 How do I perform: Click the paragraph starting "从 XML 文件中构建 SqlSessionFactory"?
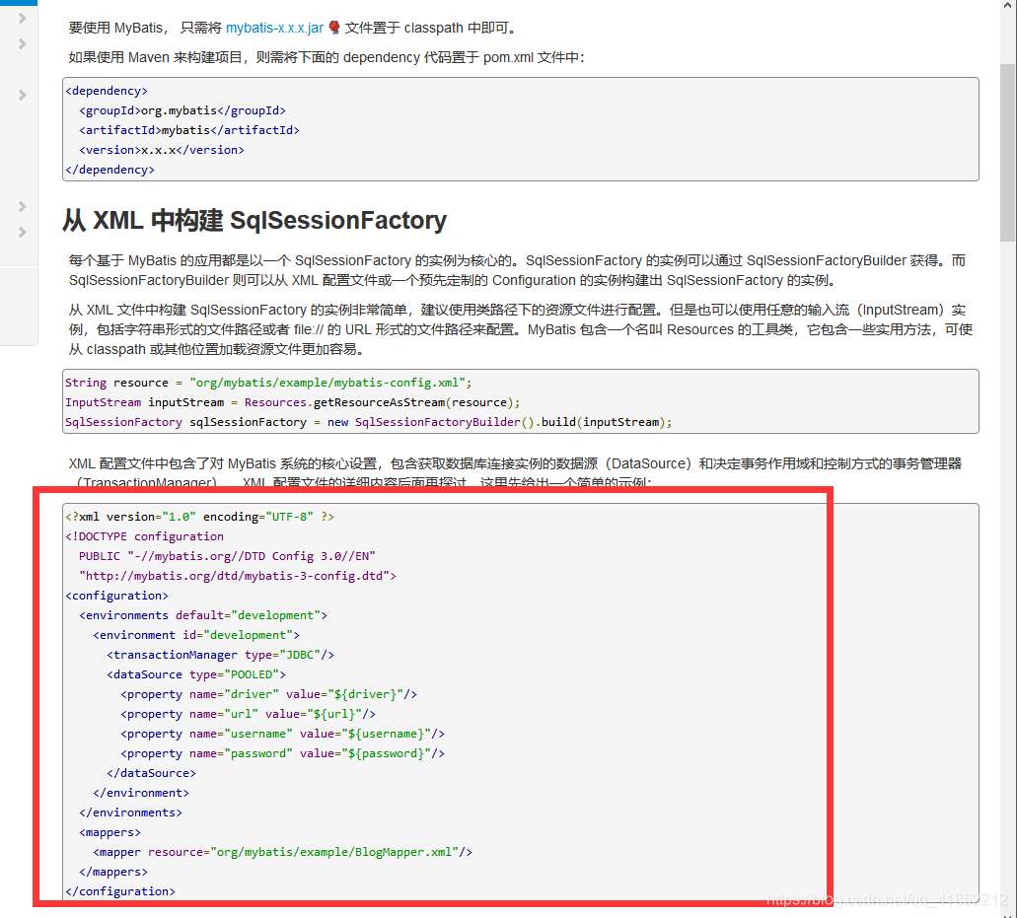[521, 329]
